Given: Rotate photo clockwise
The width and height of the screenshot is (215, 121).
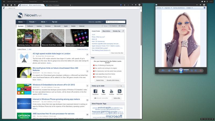Looking at the screenshot, I should [196, 70].
